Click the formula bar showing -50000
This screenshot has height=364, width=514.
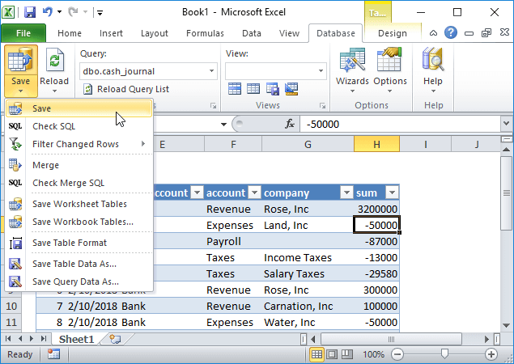(x=400, y=125)
